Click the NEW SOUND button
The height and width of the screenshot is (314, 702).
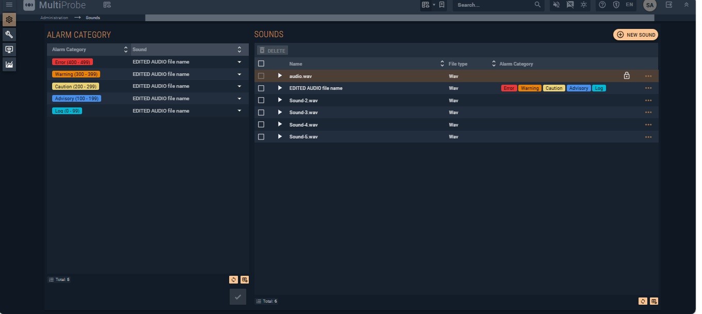coord(635,35)
